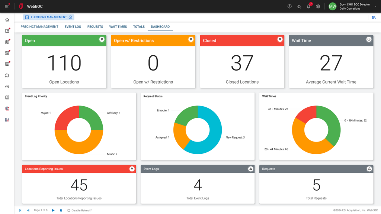Open the map icon in the sidebar

pyautogui.click(x=7, y=42)
